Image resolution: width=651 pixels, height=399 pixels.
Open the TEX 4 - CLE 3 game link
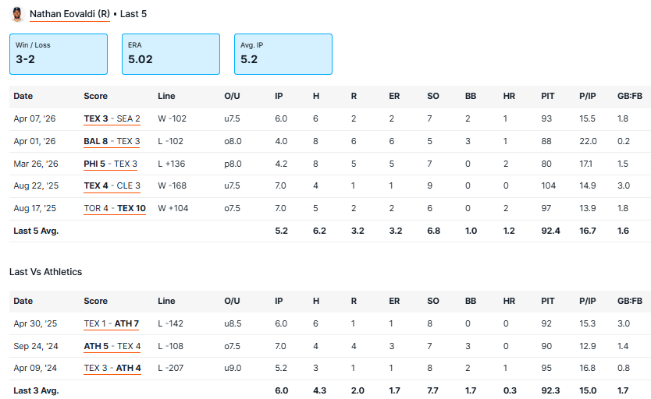(112, 185)
